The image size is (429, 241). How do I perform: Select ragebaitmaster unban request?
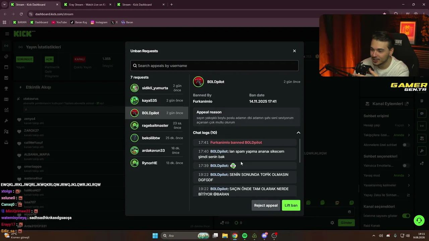point(157,126)
